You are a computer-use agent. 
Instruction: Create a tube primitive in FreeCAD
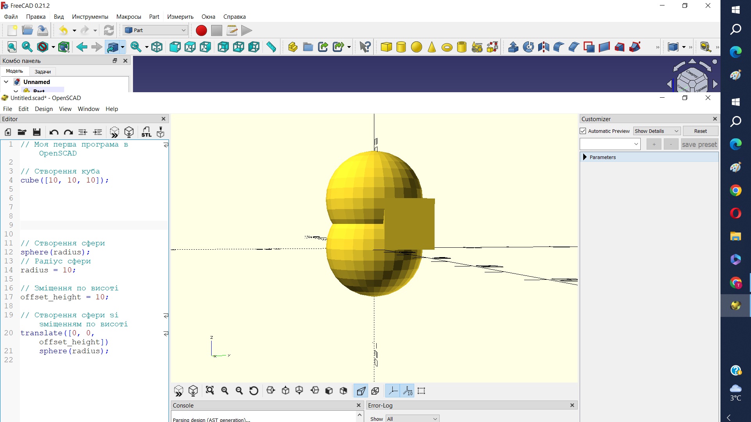(x=462, y=47)
